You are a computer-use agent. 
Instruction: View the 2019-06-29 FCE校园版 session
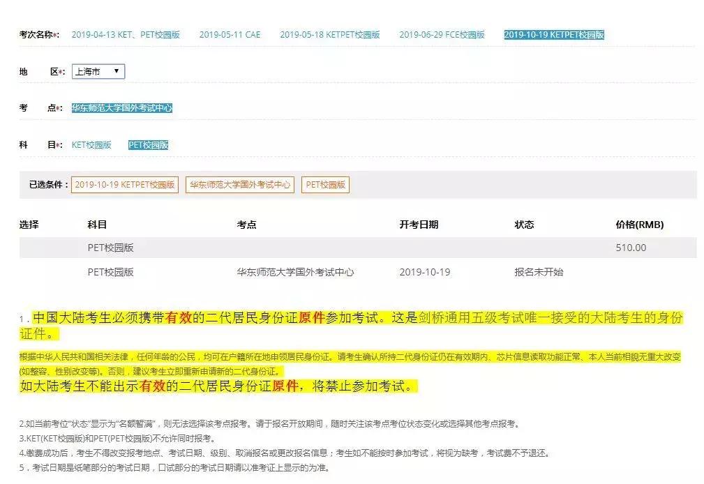pos(440,33)
